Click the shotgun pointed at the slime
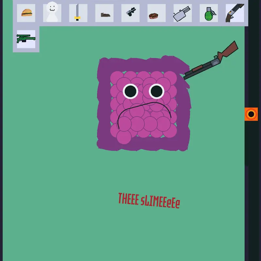 pos(211,60)
